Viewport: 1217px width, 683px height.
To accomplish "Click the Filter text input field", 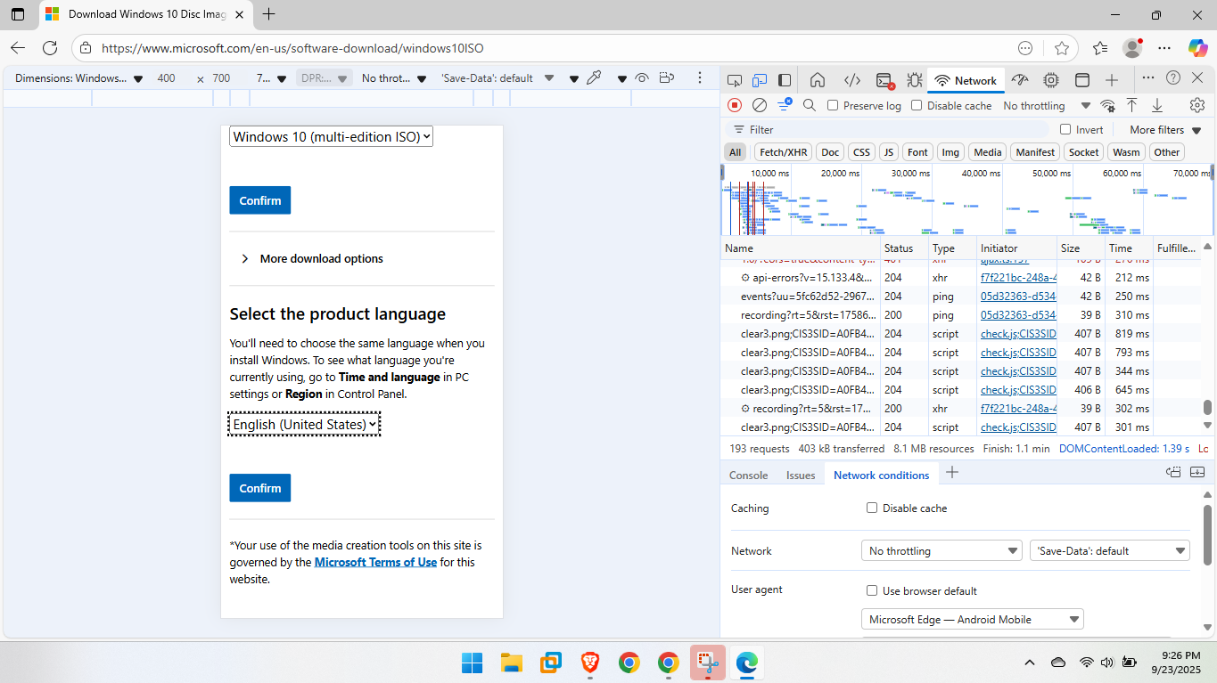I will click(x=892, y=129).
